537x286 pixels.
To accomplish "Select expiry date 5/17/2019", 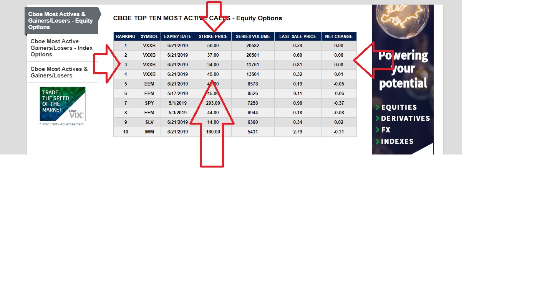I will (x=177, y=94).
